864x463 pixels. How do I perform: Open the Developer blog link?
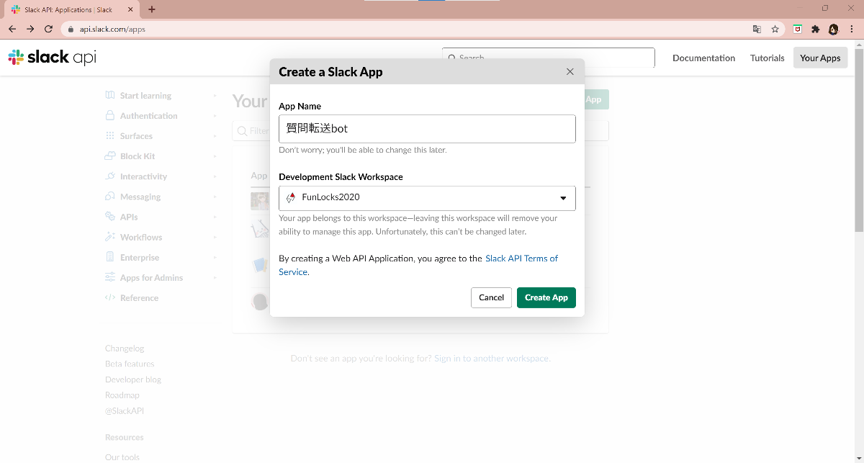133,379
